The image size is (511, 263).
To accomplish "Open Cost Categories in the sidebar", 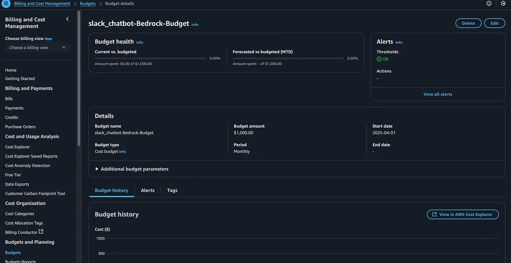I will tap(20, 214).
